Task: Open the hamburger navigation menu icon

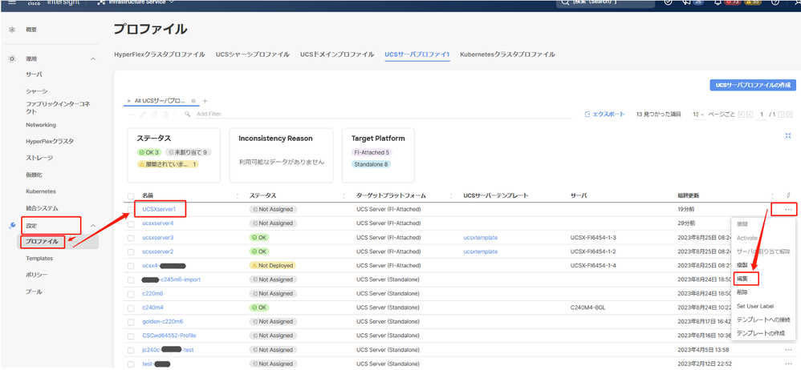Action: pos(12,2)
